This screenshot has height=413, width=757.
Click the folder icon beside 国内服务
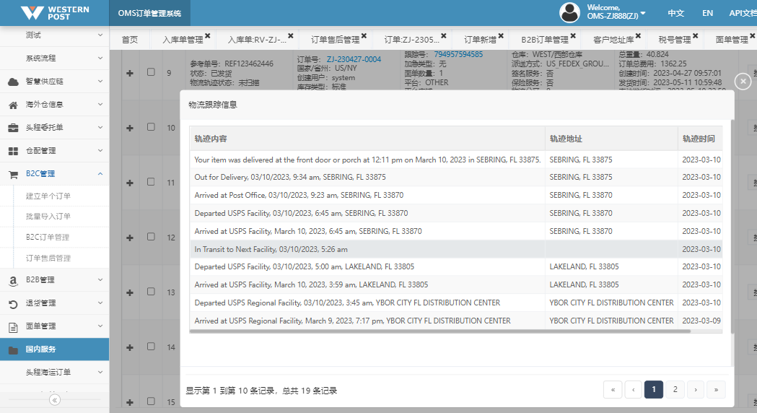coord(14,349)
